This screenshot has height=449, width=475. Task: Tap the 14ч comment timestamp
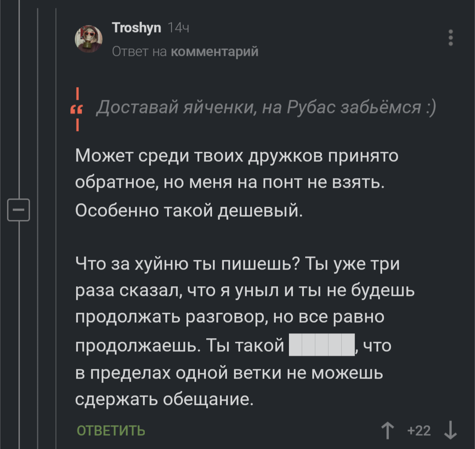[179, 29]
